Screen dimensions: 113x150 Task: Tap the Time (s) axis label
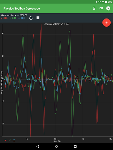56,141
